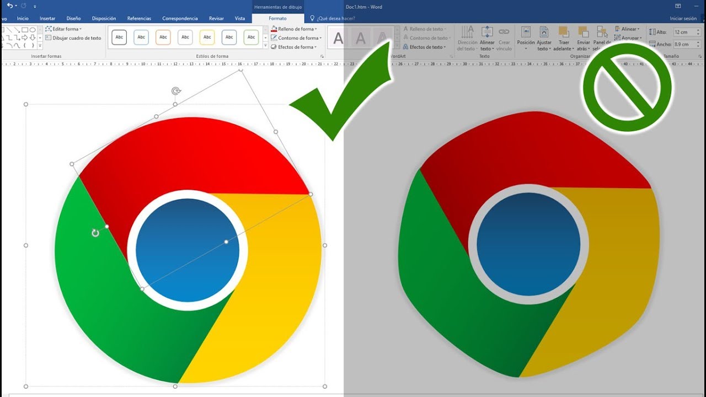The image size is (706, 397).
Task: Apply green outline Abc shape style
Action: click(x=252, y=37)
